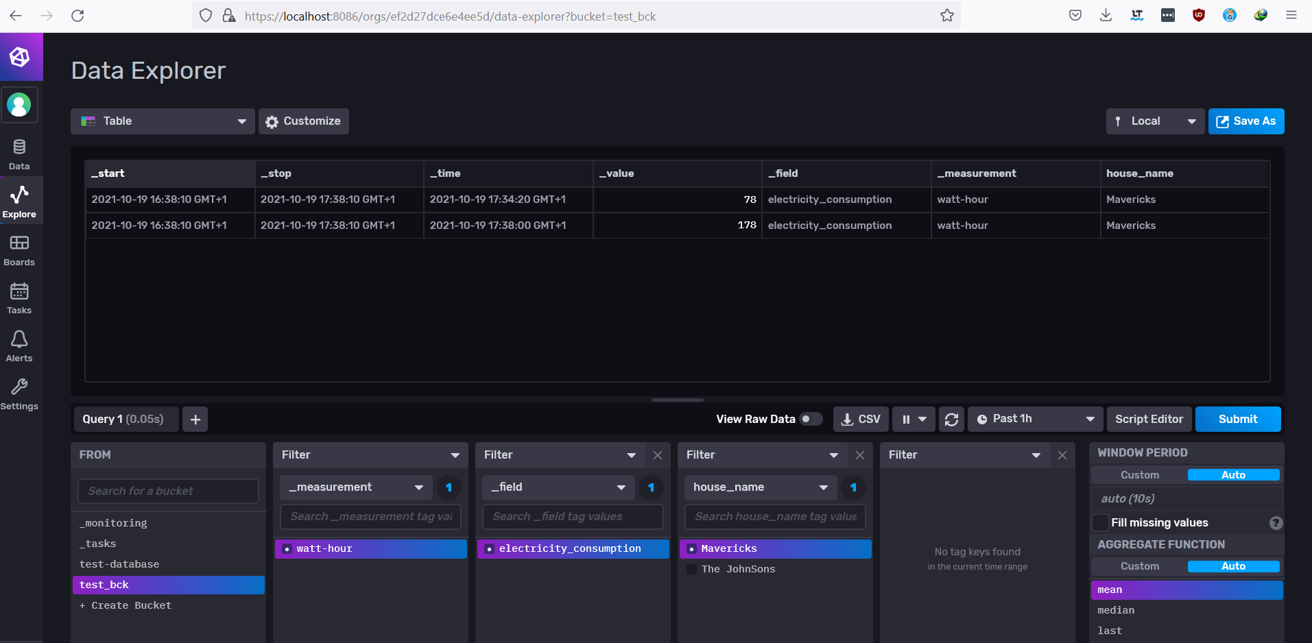The width and height of the screenshot is (1312, 643).
Task: Open the _measurement tag key dropdown
Action: [356, 487]
